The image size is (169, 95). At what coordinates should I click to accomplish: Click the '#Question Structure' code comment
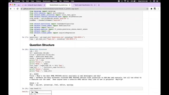tap(38, 49)
